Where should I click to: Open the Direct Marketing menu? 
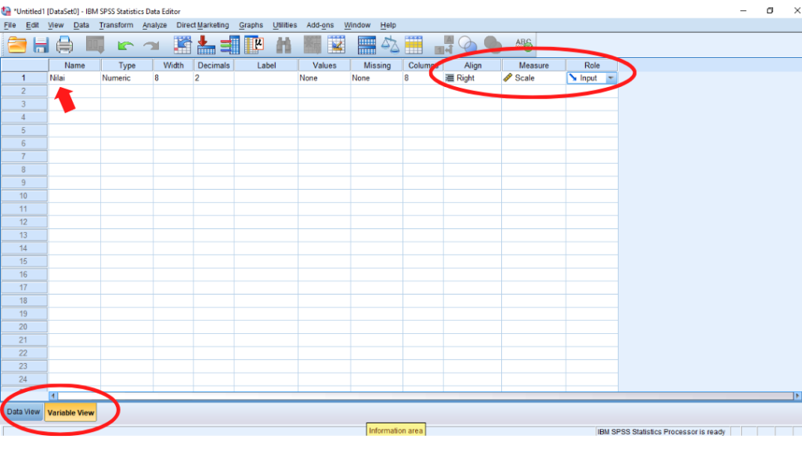pyautogui.click(x=203, y=25)
